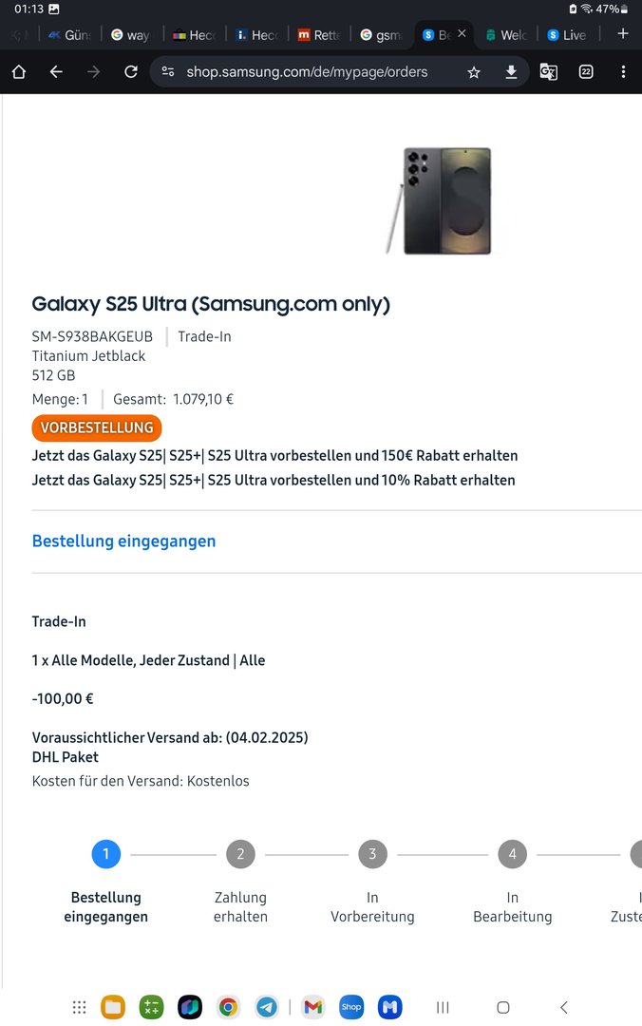Open Chrome three-dot overflow menu

tap(623, 72)
